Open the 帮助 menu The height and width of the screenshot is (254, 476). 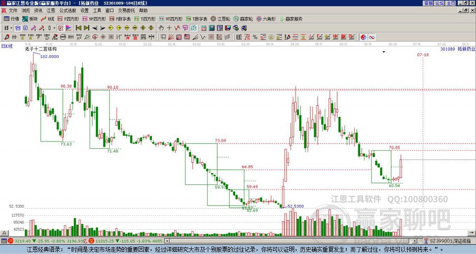click(143, 11)
